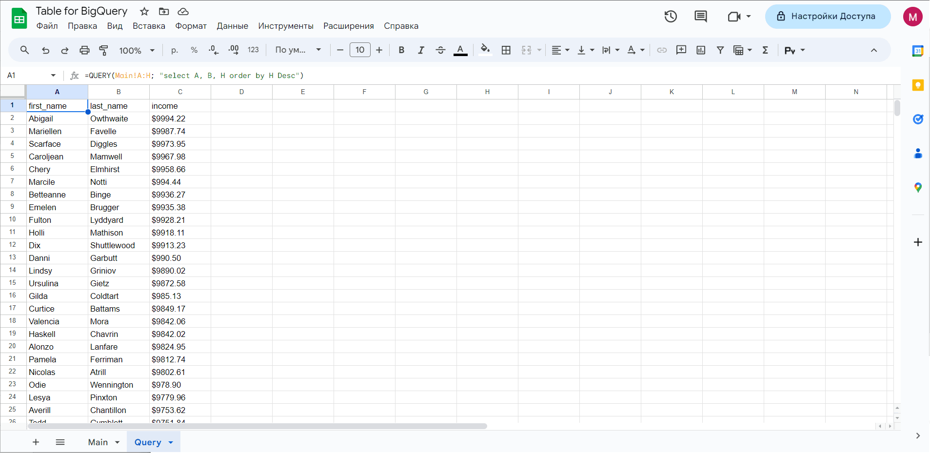The height and width of the screenshot is (453, 930).
Task: Activate the paint format tool
Action: point(103,50)
